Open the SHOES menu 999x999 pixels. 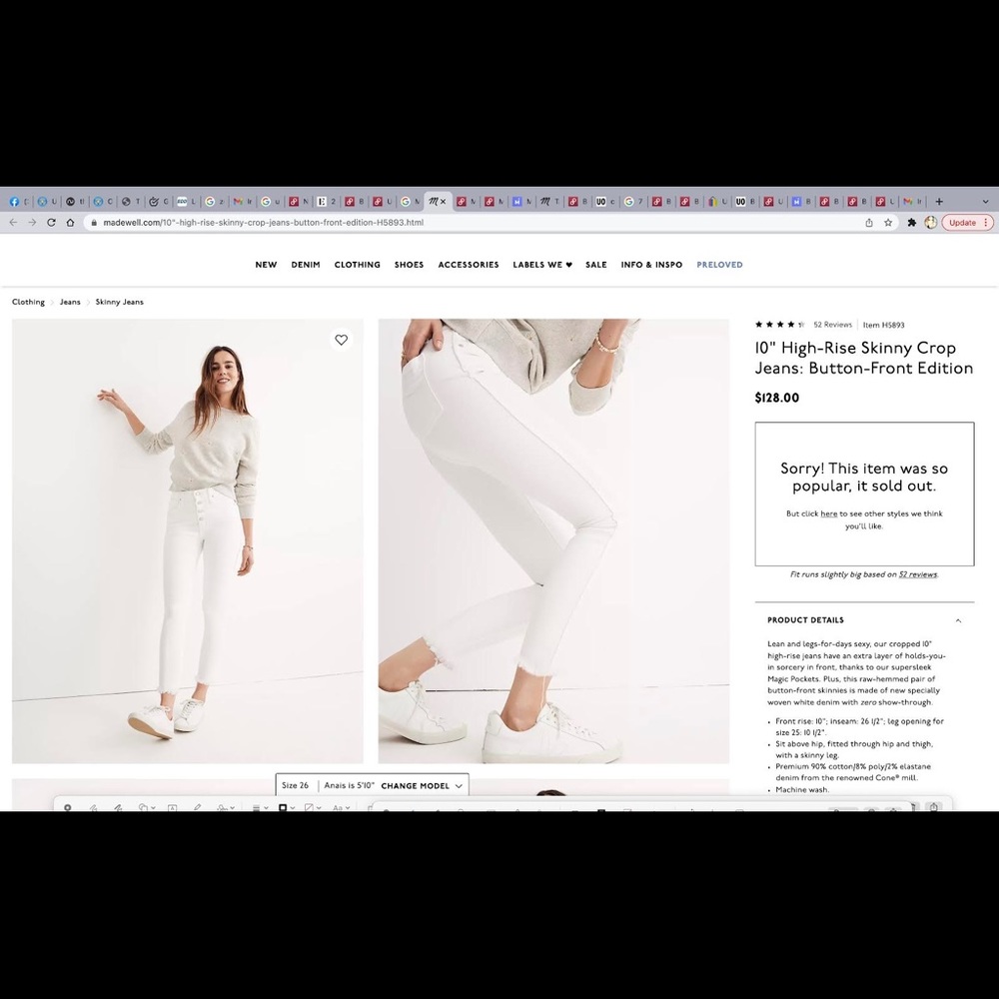pos(409,265)
